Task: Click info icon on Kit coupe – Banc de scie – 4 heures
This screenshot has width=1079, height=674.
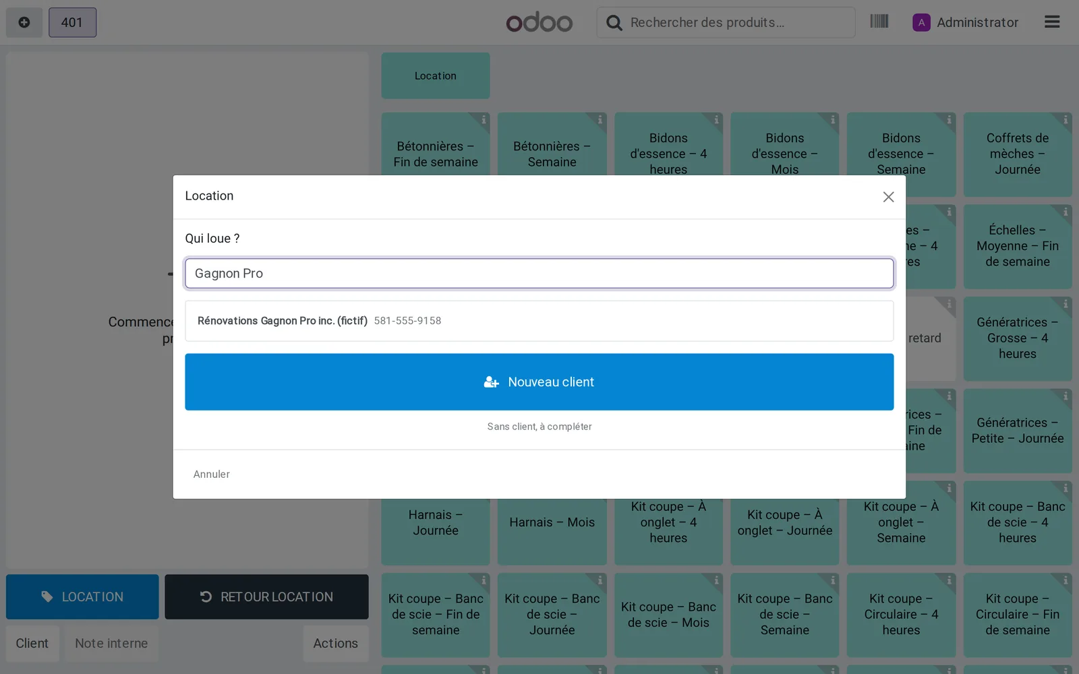Action: tap(1066, 489)
